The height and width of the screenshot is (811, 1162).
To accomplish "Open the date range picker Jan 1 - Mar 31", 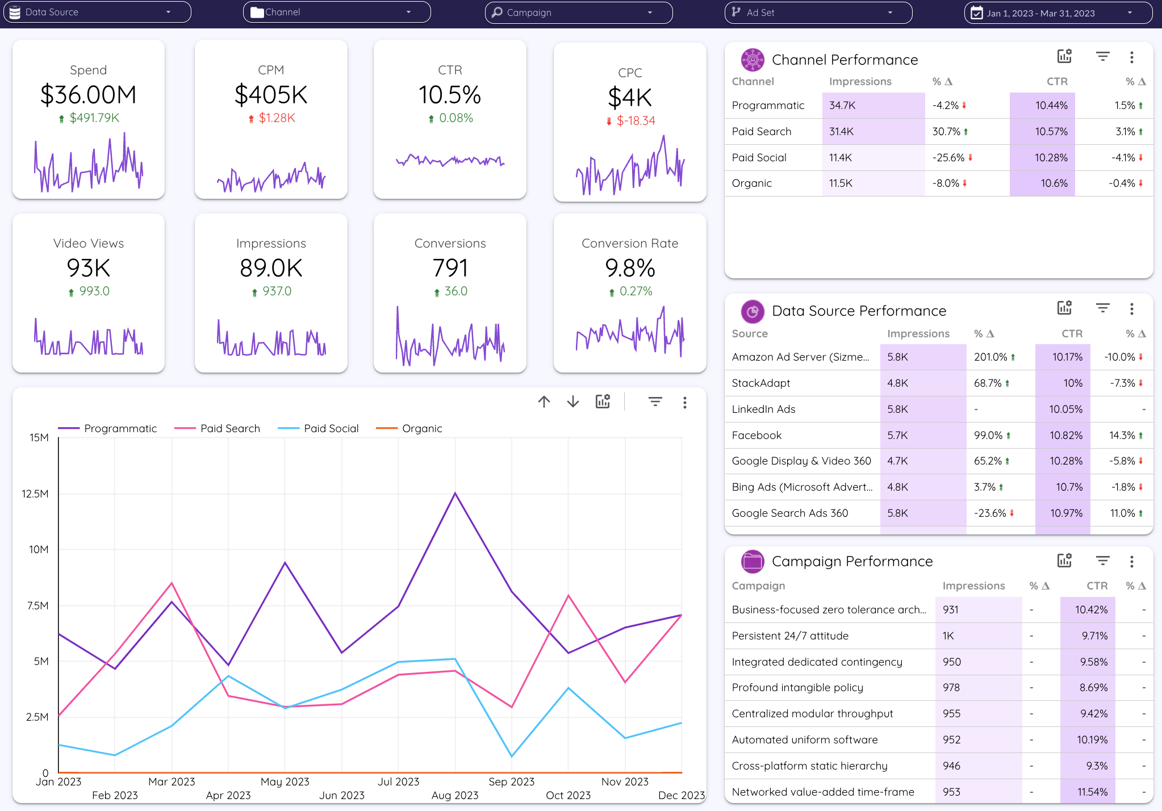I will click(x=1057, y=12).
